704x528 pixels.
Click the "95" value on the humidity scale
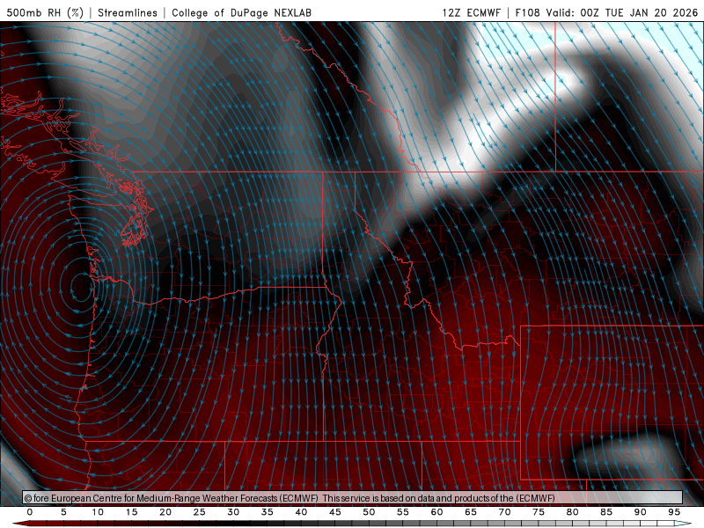(674, 512)
